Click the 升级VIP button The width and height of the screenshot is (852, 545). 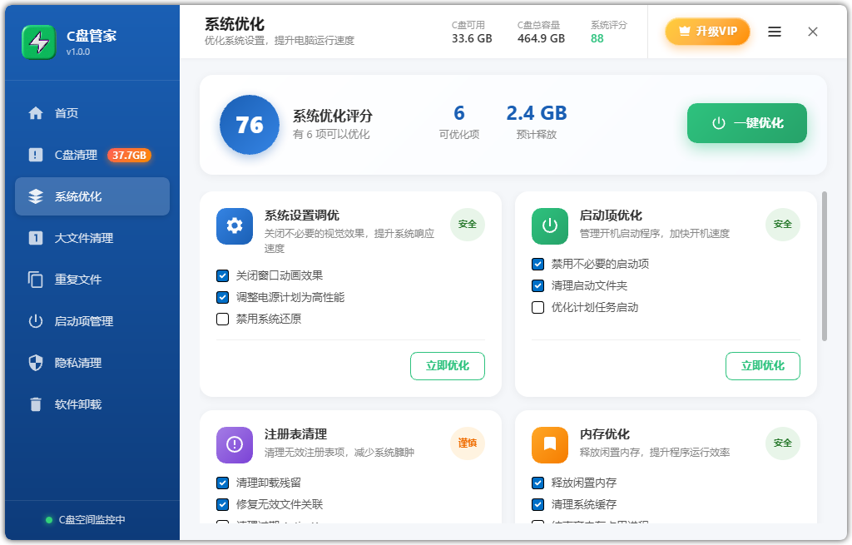click(x=707, y=32)
